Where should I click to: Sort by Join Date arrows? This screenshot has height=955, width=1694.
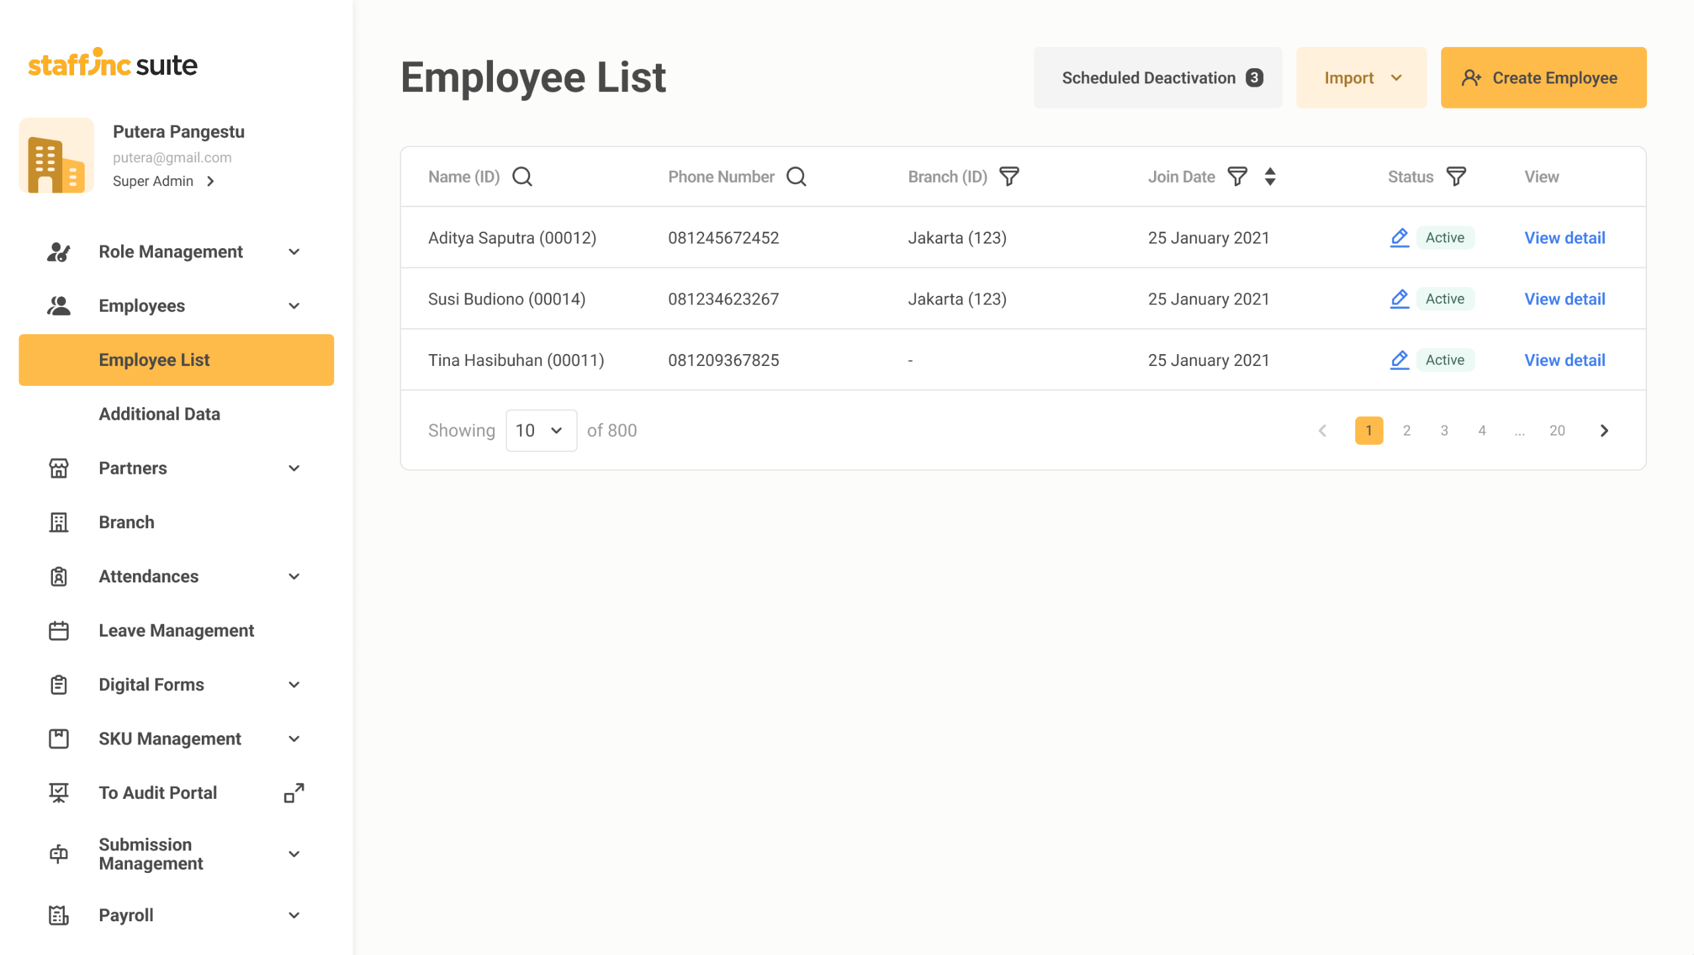click(x=1270, y=177)
